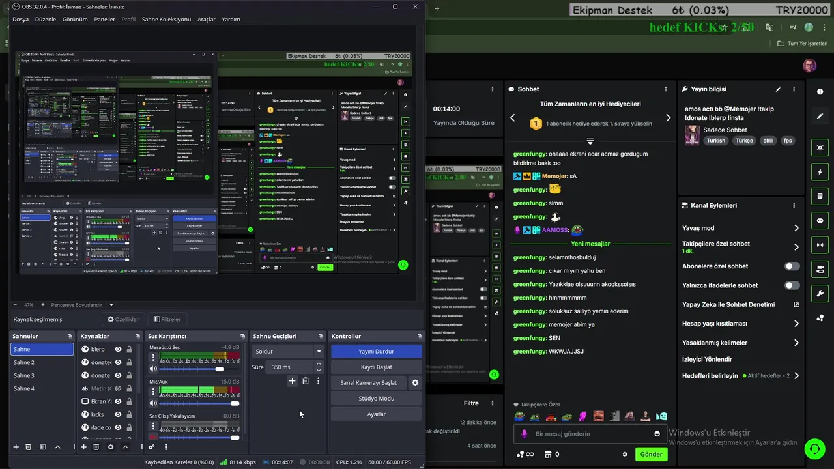
Task: Go to next gift leaderboard with right arrow
Action: [668, 118]
